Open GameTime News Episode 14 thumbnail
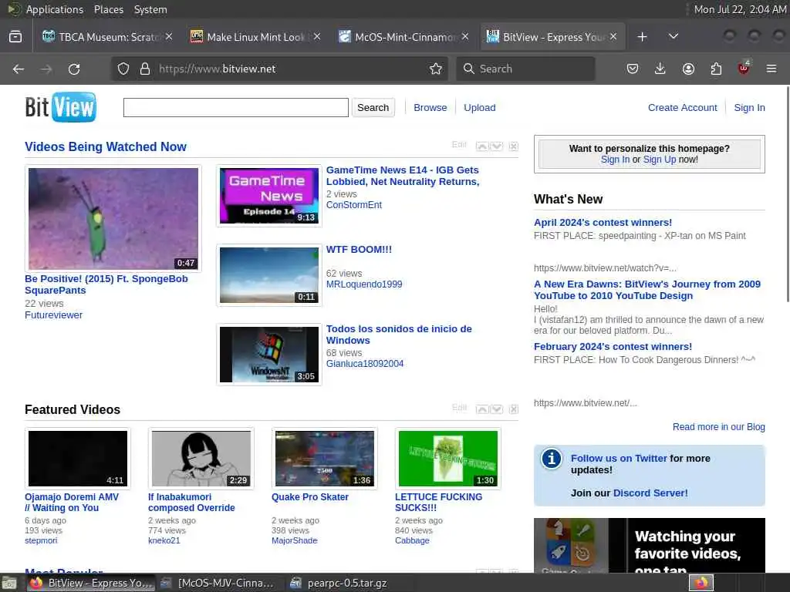The width and height of the screenshot is (790, 592). tap(269, 196)
